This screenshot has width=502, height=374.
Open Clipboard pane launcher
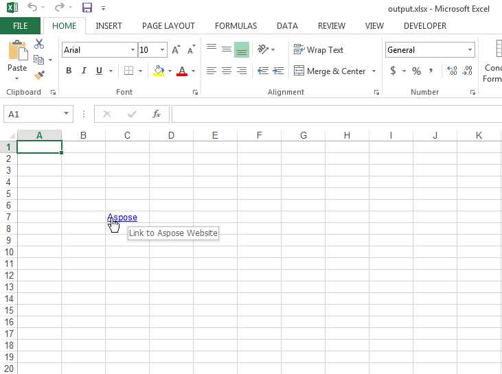click(53, 93)
